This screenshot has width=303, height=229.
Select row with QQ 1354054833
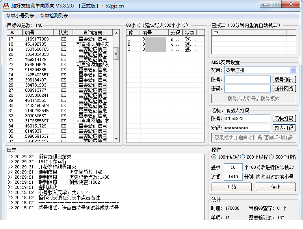click(60, 54)
